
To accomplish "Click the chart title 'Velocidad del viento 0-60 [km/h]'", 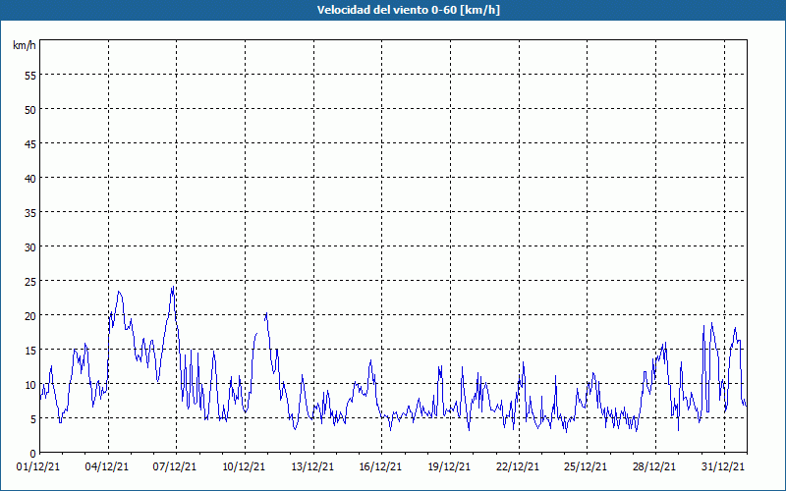I will 409,10.
